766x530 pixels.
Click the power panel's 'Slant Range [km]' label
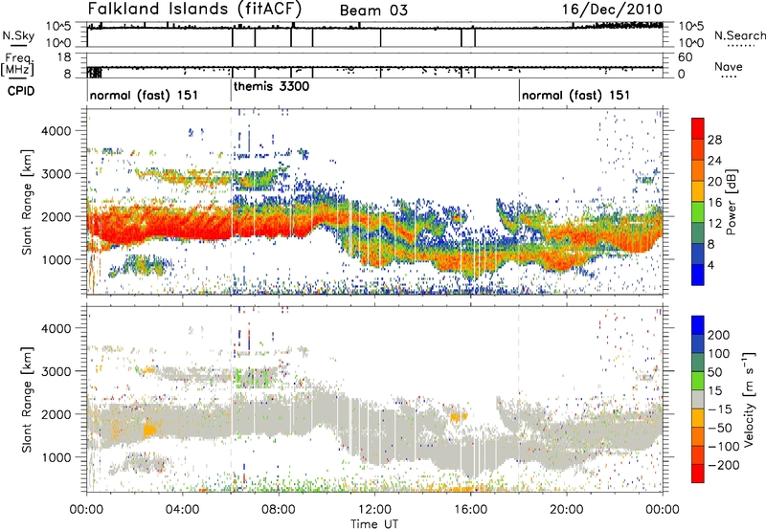click(27, 202)
